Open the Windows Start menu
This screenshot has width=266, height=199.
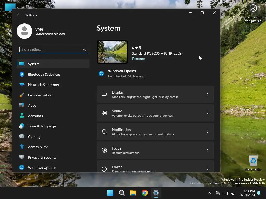110,193
